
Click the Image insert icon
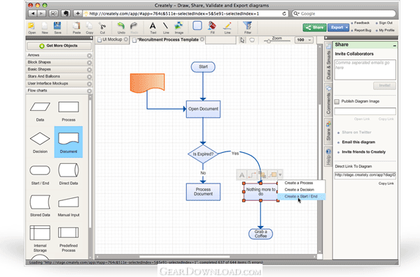click(178, 26)
